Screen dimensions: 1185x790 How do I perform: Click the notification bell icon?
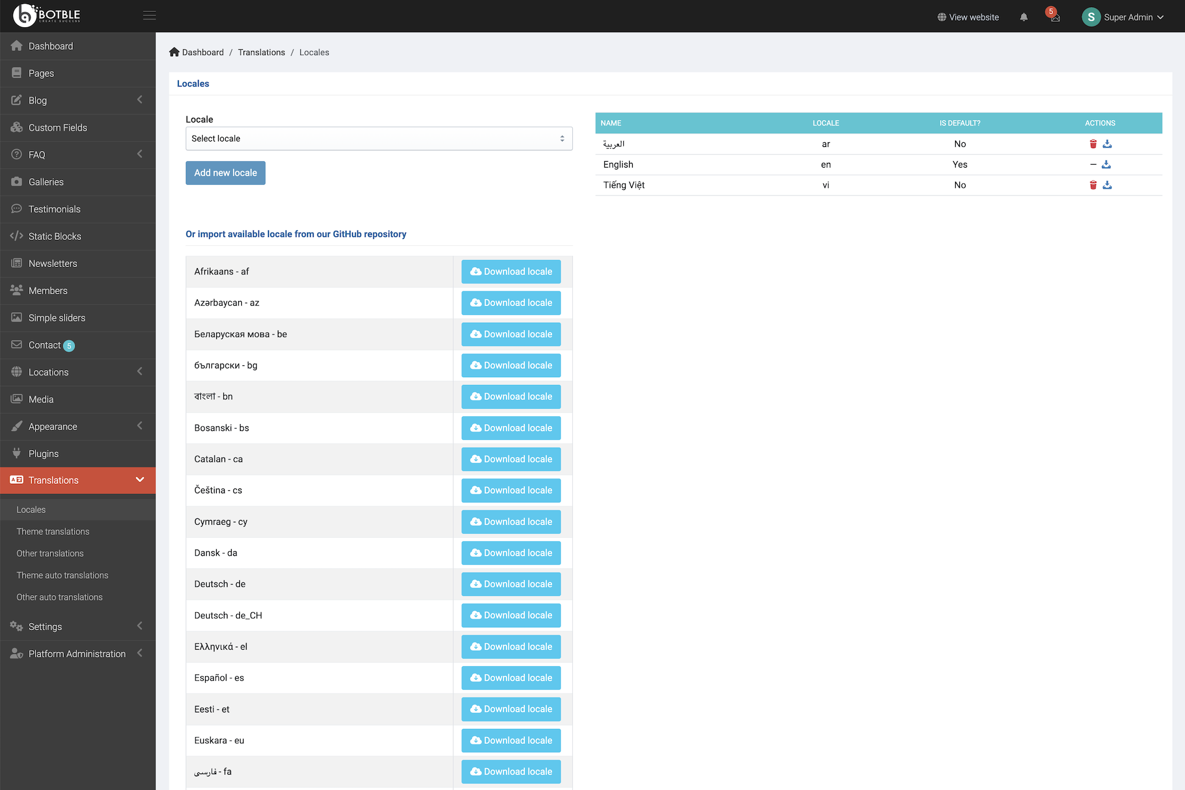tap(1024, 17)
